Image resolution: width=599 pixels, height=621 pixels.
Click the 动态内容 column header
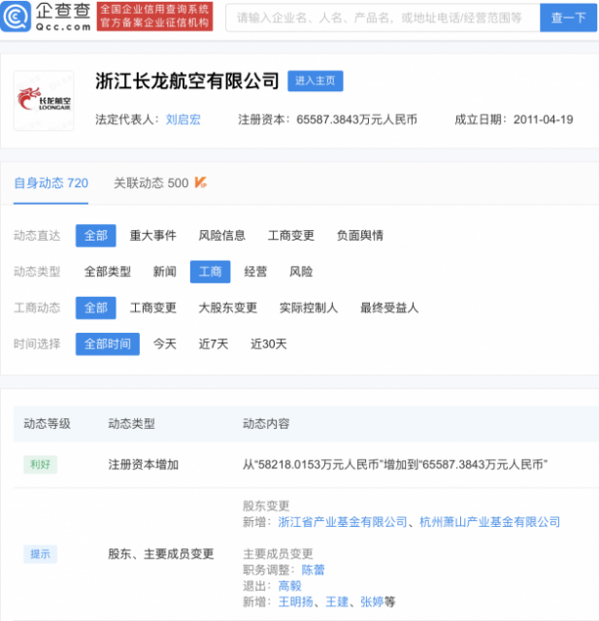tap(266, 424)
